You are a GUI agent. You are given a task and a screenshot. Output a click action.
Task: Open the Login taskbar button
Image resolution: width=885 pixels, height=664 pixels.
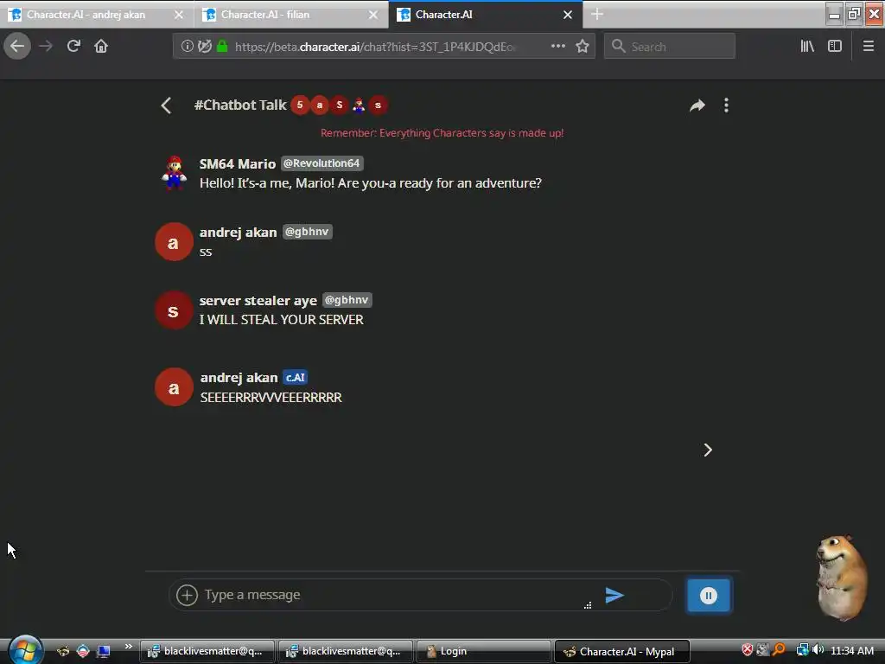click(484, 652)
